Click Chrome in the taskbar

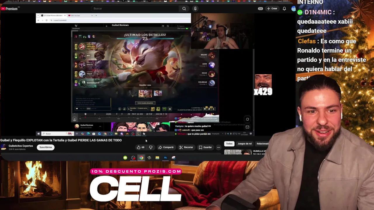(141, 158)
